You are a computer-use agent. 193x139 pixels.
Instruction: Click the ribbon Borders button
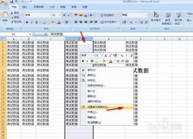click(x=44, y=22)
